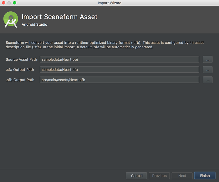Open browse dialog for .sfb Output Path
Viewport: 219px width, 182px height.
208,80
